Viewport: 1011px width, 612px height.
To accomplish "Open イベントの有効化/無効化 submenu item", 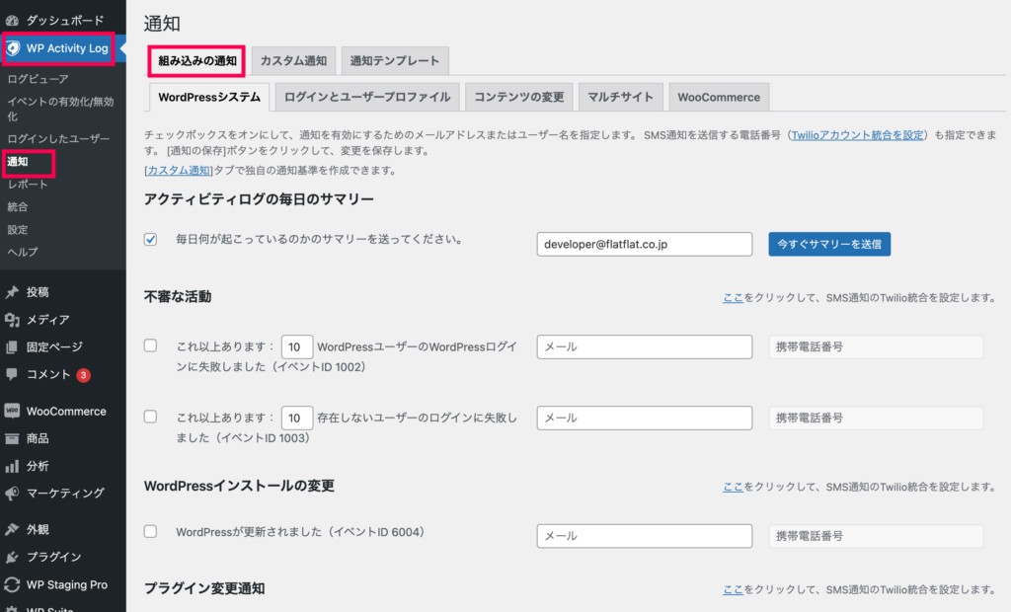I will coord(60,109).
